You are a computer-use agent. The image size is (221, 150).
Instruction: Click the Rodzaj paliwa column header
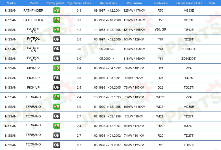click(55, 3)
